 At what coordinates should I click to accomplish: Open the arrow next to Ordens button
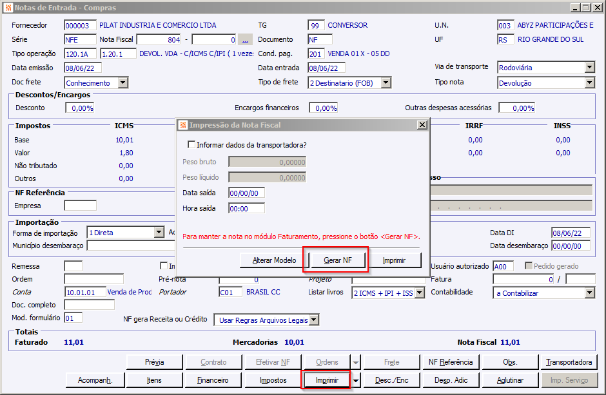356,362
